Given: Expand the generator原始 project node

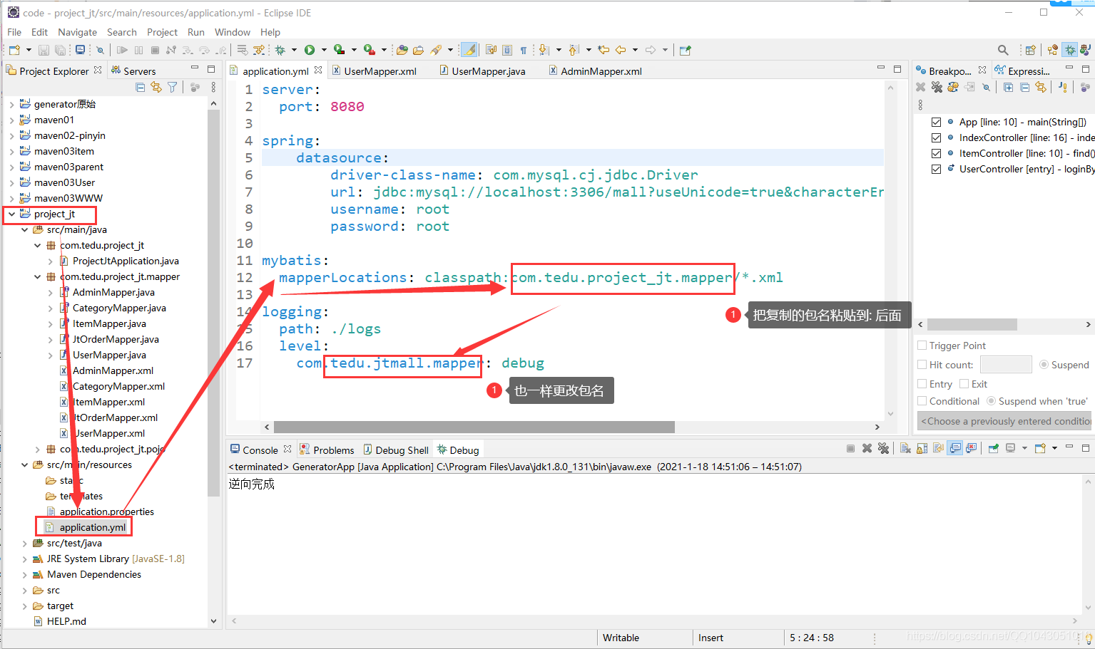Looking at the screenshot, I should coord(11,104).
